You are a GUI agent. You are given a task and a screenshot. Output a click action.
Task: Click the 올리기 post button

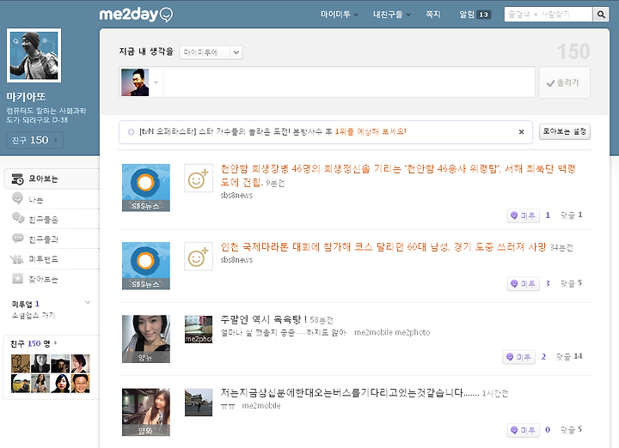[565, 82]
